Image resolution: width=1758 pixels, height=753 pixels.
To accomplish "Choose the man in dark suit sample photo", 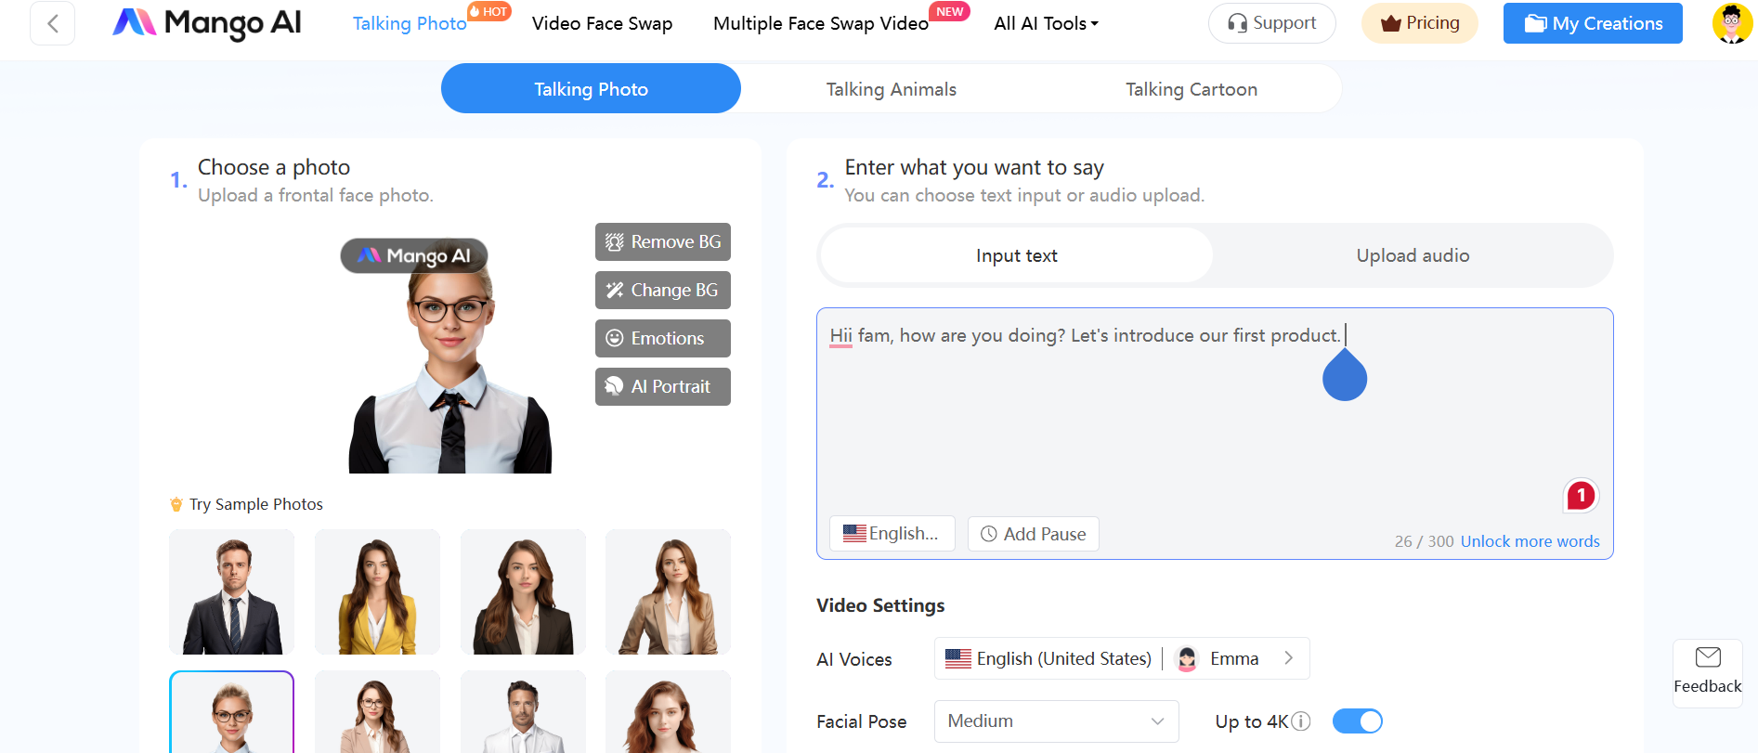I will [232, 592].
